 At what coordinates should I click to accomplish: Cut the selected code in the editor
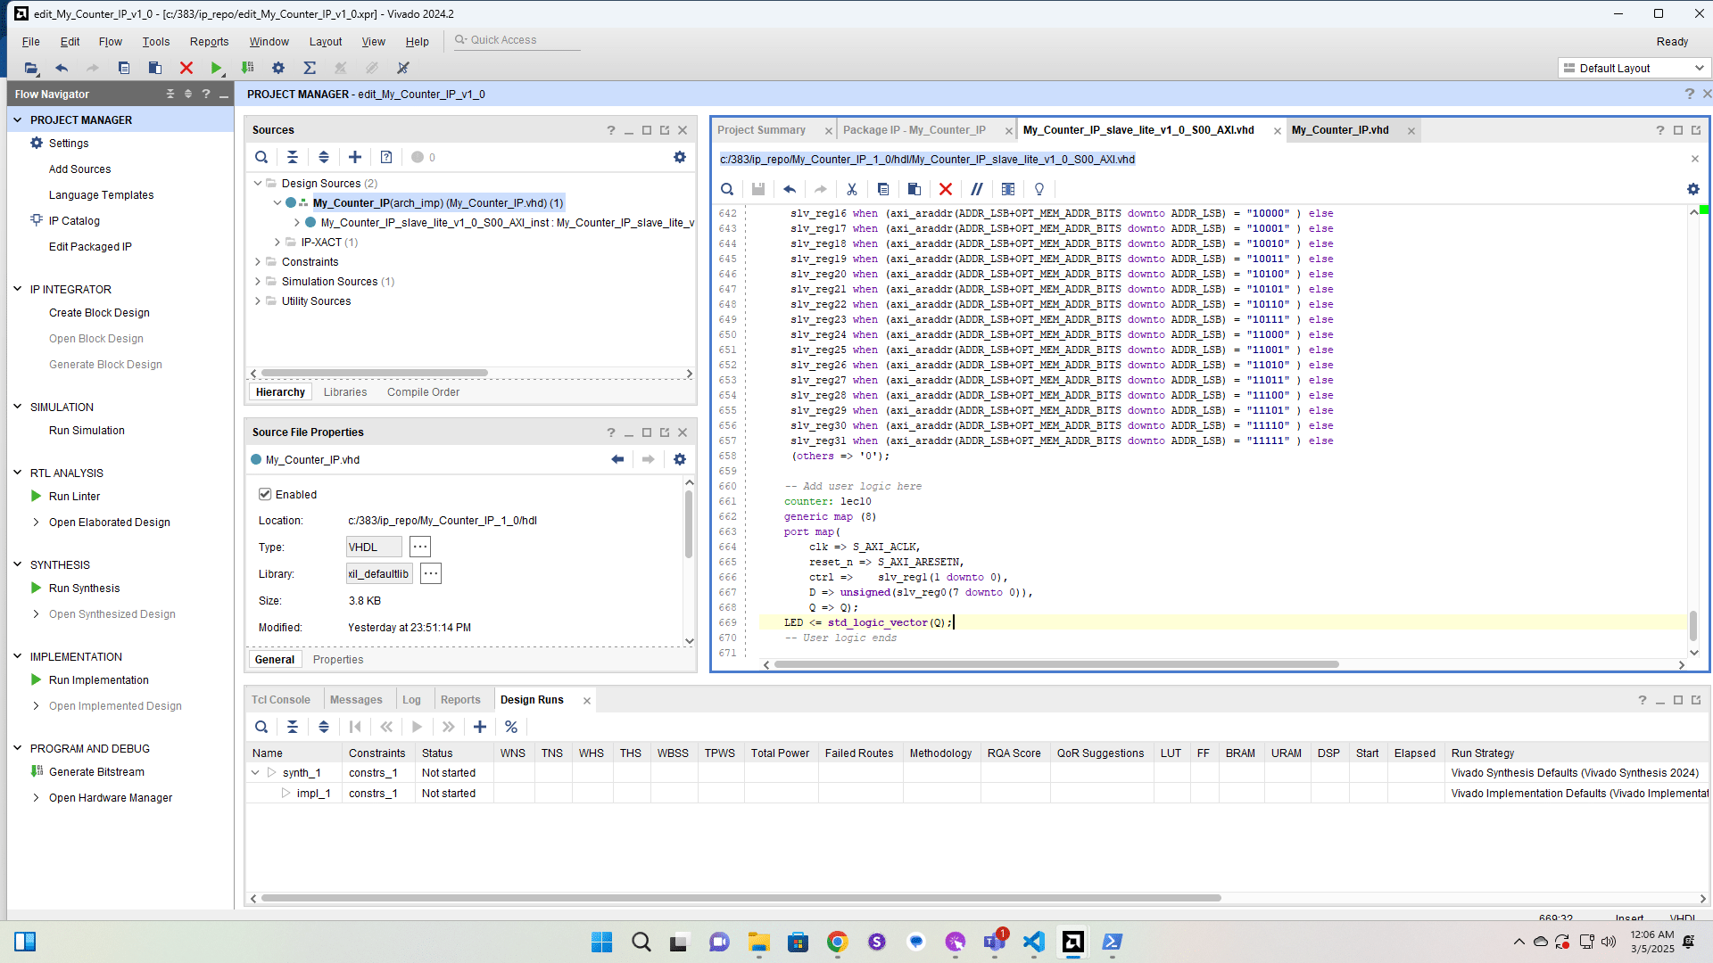click(852, 189)
